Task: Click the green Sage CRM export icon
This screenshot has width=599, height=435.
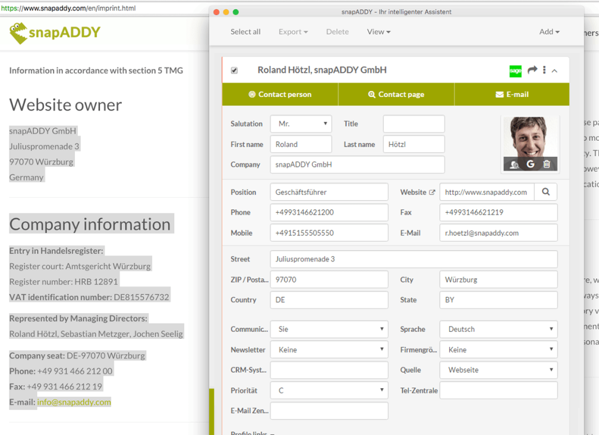Action: point(515,71)
